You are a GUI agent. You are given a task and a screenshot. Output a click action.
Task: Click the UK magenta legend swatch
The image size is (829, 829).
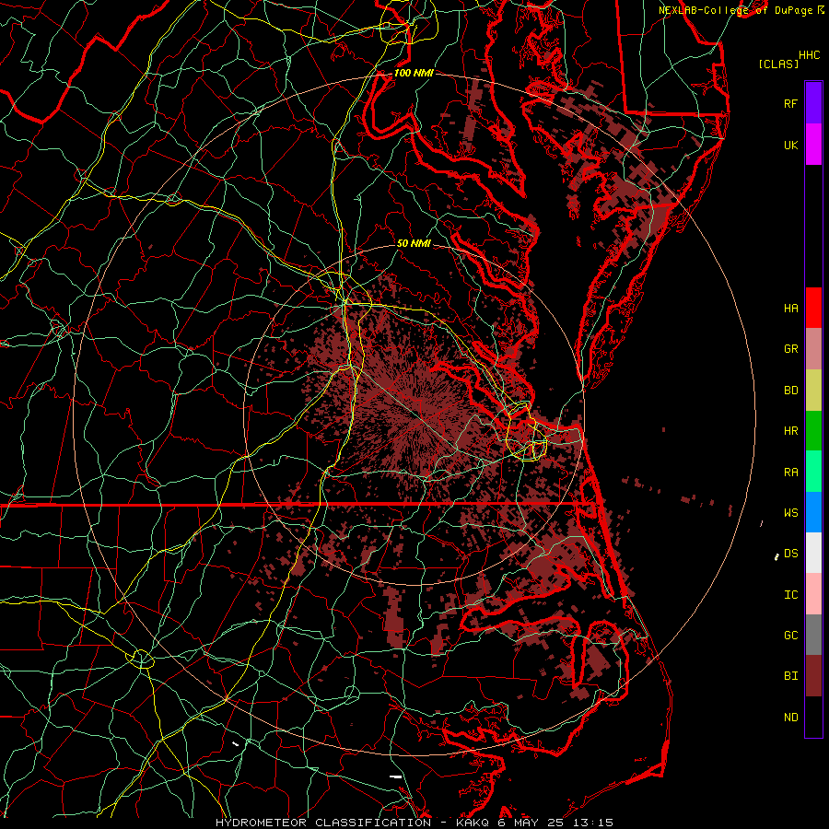pos(813,145)
